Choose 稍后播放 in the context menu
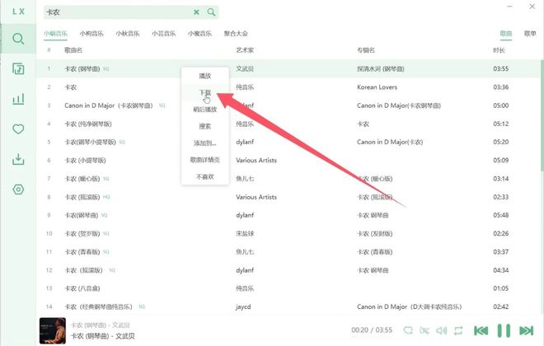 [x=205, y=110]
